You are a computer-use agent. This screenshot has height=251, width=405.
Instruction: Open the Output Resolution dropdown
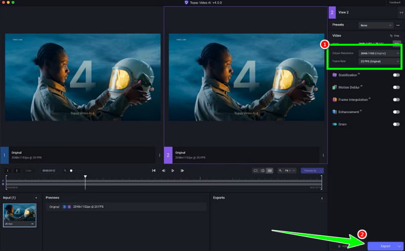pyautogui.click(x=379, y=54)
